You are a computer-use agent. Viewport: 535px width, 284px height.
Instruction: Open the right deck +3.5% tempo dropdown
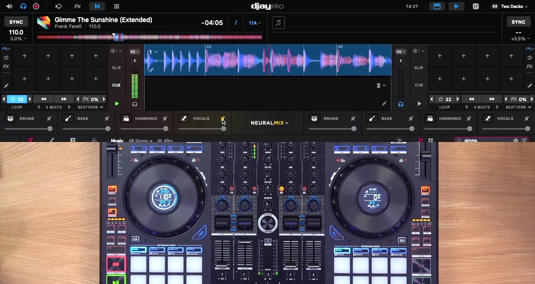click(x=519, y=39)
